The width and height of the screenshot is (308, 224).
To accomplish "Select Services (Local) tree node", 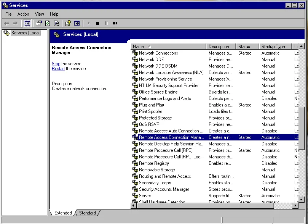I will (x=26, y=33).
